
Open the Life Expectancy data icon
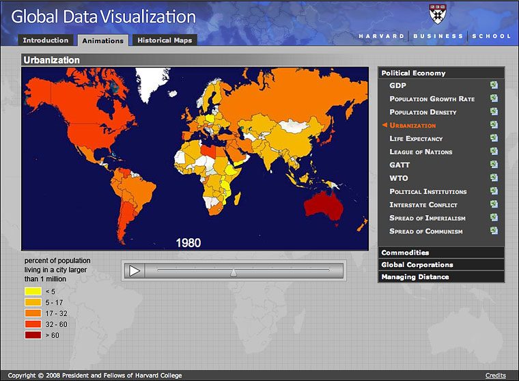pyautogui.click(x=493, y=139)
